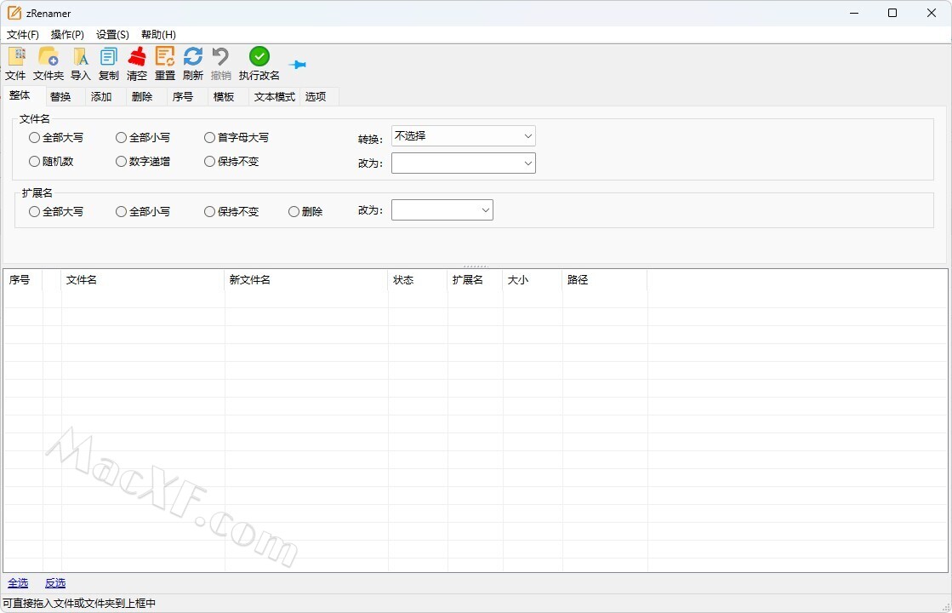Click the 导入 import toolbar icon
952x613 pixels.
tap(81, 57)
